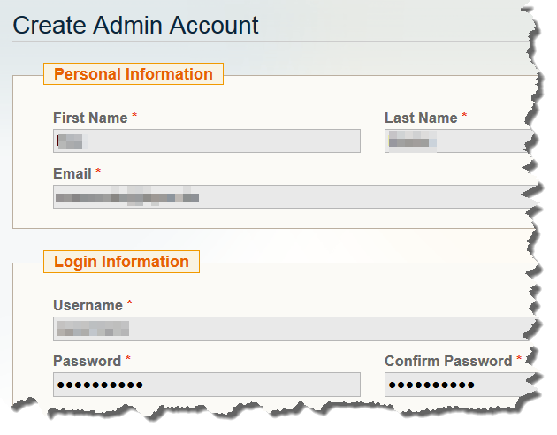Focus the Last Name text box

click(x=455, y=141)
